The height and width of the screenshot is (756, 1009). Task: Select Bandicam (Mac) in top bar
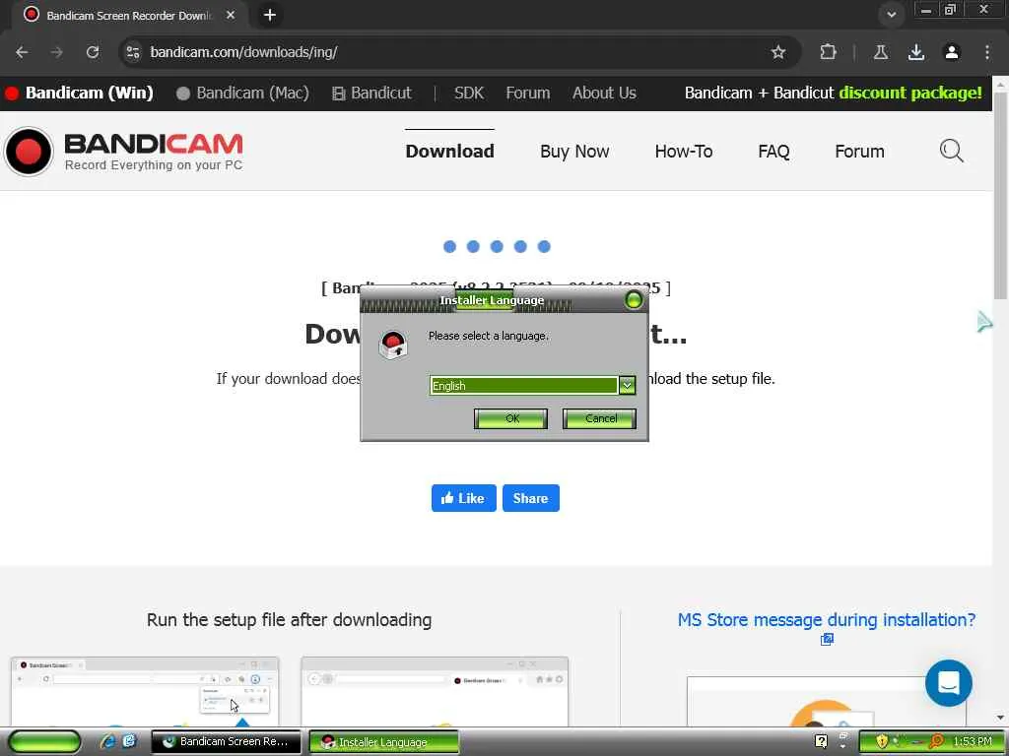242,94
